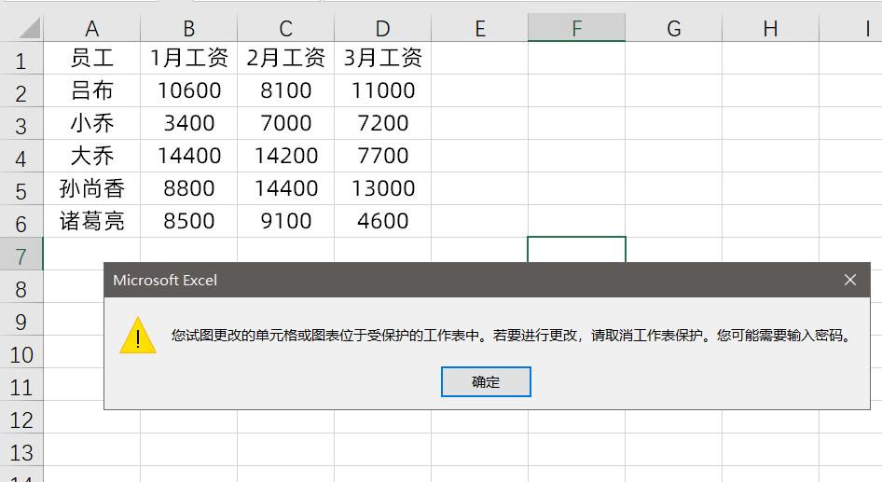Image resolution: width=882 pixels, height=482 pixels.
Task: Select the highlighted column F header
Action: pyautogui.click(x=576, y=28)
